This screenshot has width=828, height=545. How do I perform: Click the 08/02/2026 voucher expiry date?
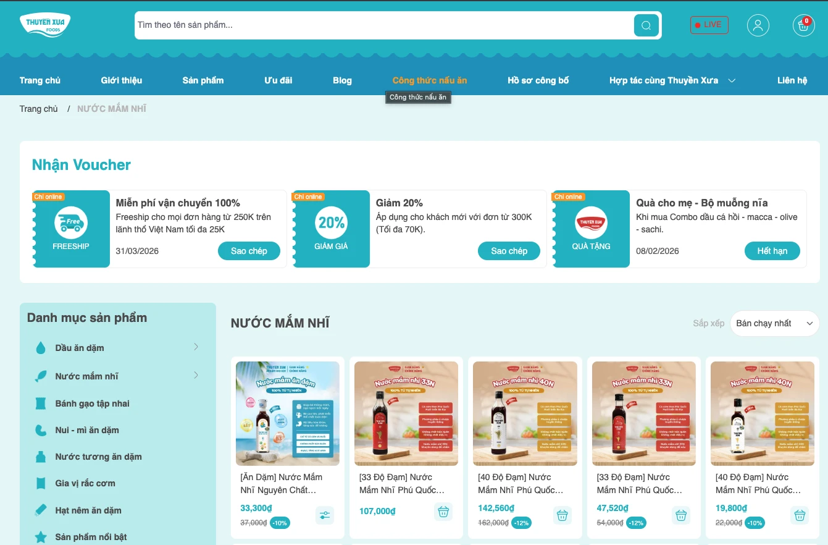point(658,251)
